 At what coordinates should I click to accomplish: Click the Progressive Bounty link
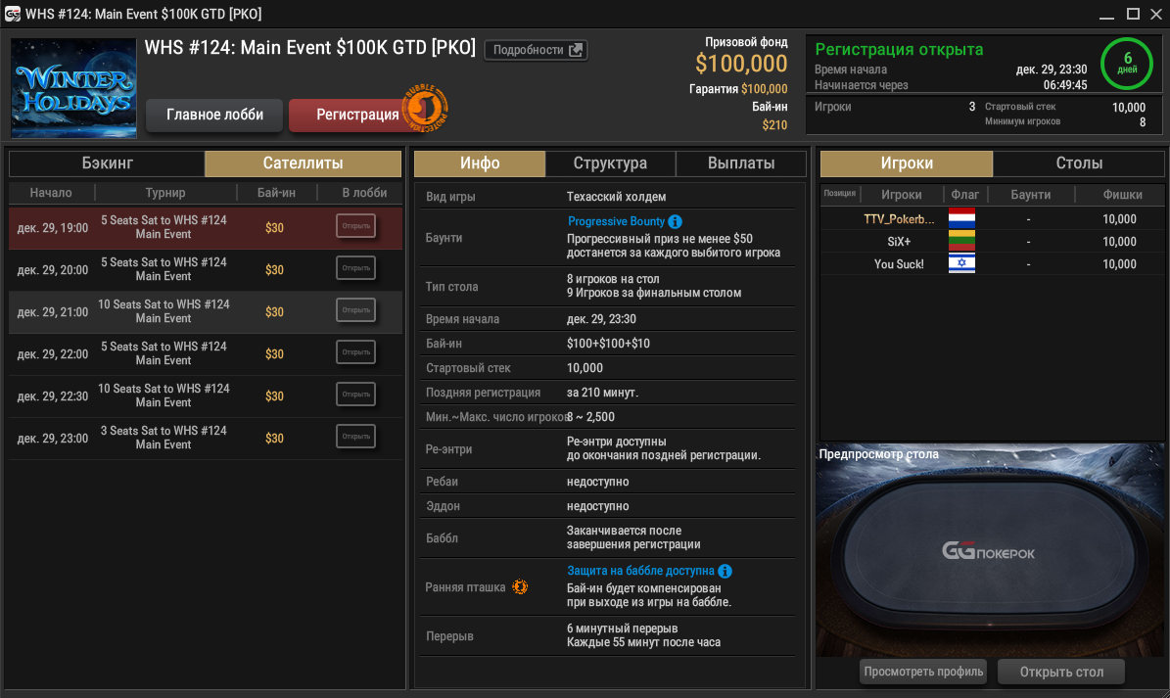[x=617, y=221]
